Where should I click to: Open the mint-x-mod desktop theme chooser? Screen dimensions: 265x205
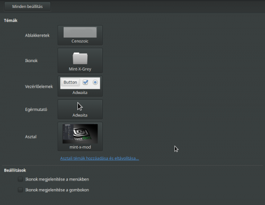tap(80, 136)
